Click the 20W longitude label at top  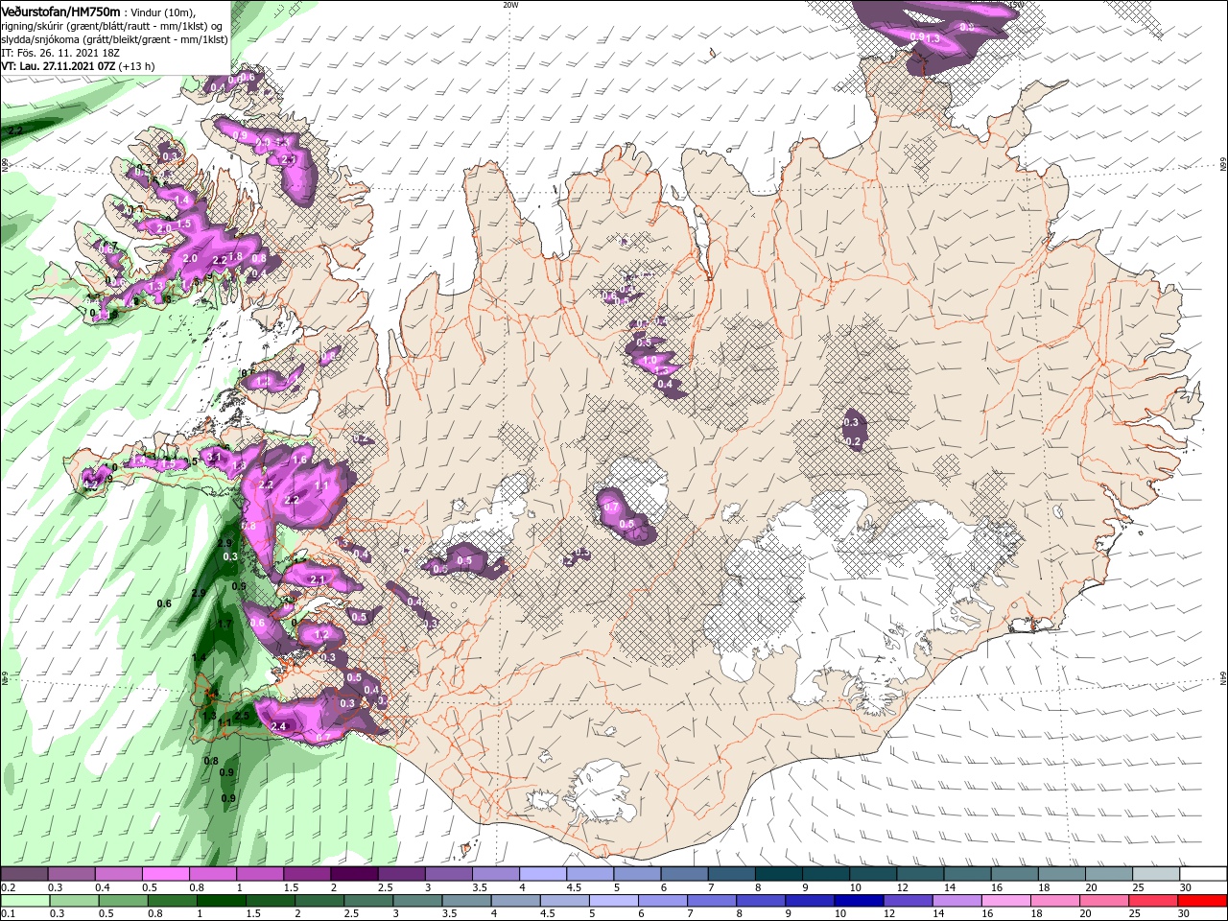tap(510, 5)
